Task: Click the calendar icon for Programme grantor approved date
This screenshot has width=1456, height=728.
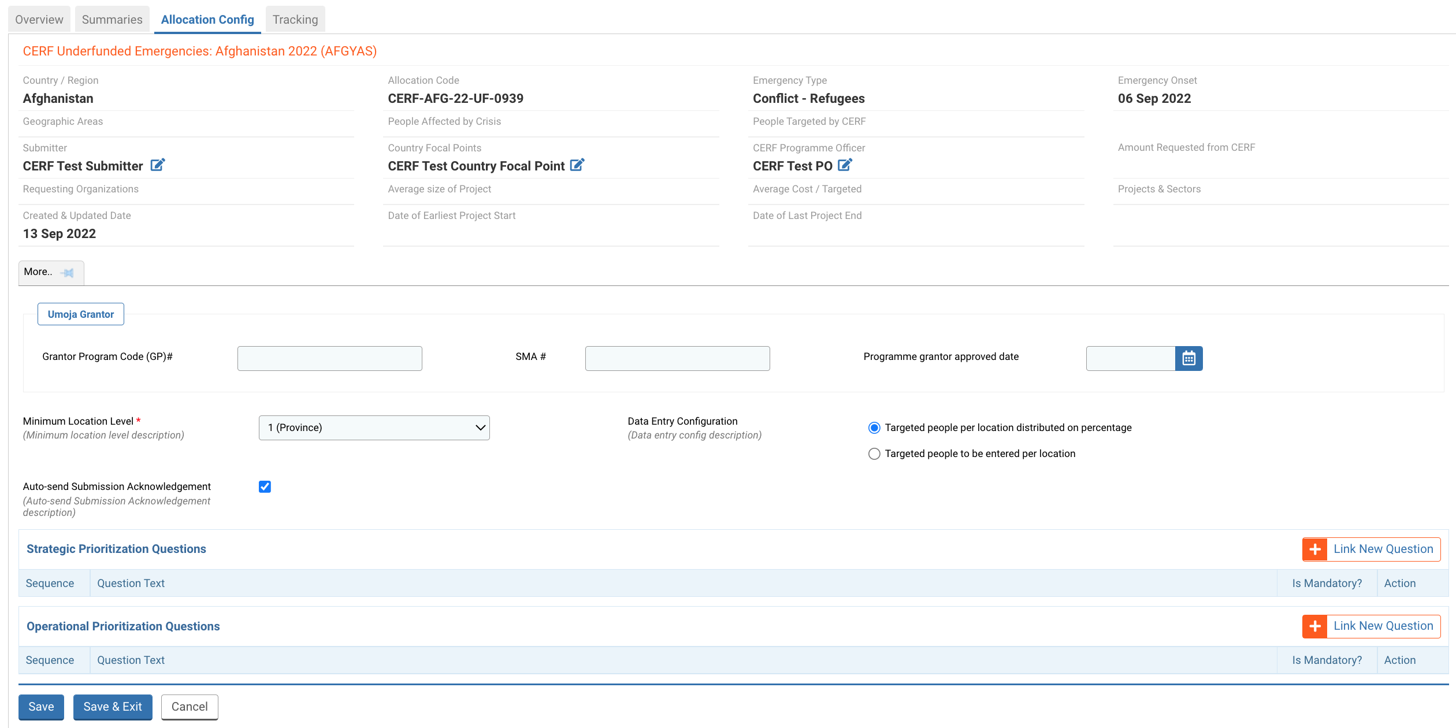Action: [1190, 356]
